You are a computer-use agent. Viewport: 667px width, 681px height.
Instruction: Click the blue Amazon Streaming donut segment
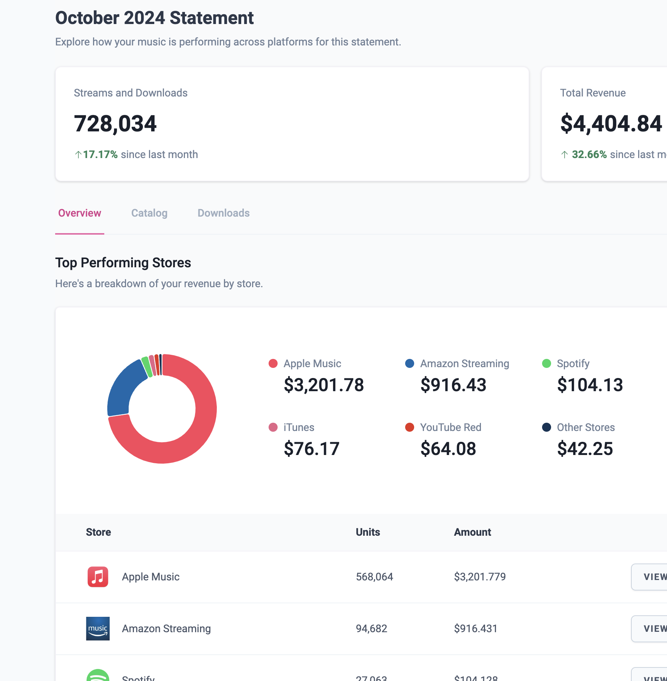tap(122, 390)
